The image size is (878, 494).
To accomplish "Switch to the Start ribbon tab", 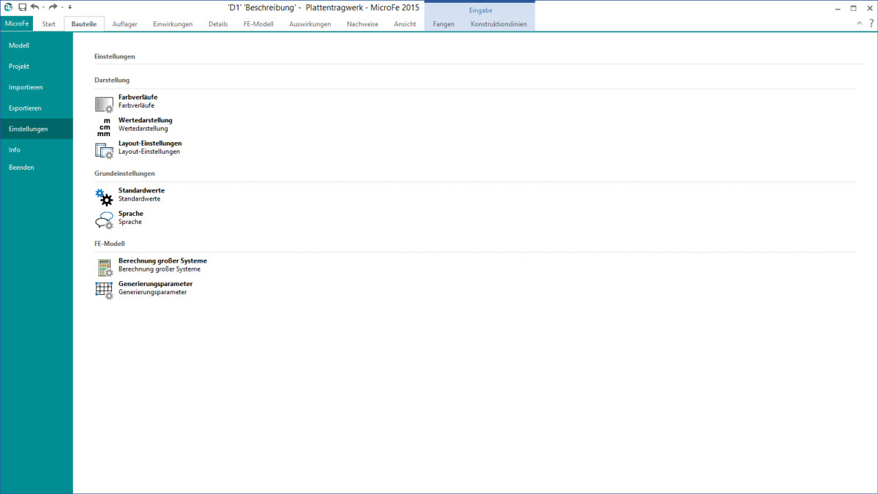I will 49,23.
